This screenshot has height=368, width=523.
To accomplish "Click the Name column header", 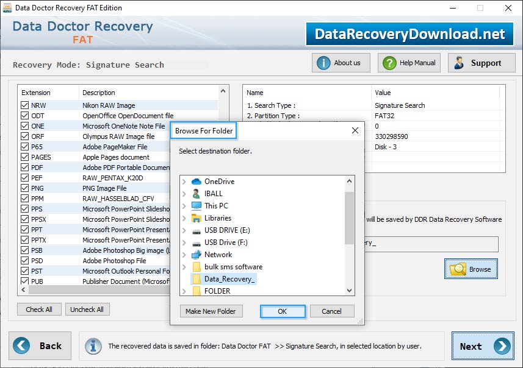I will click(x=307, y=93).
